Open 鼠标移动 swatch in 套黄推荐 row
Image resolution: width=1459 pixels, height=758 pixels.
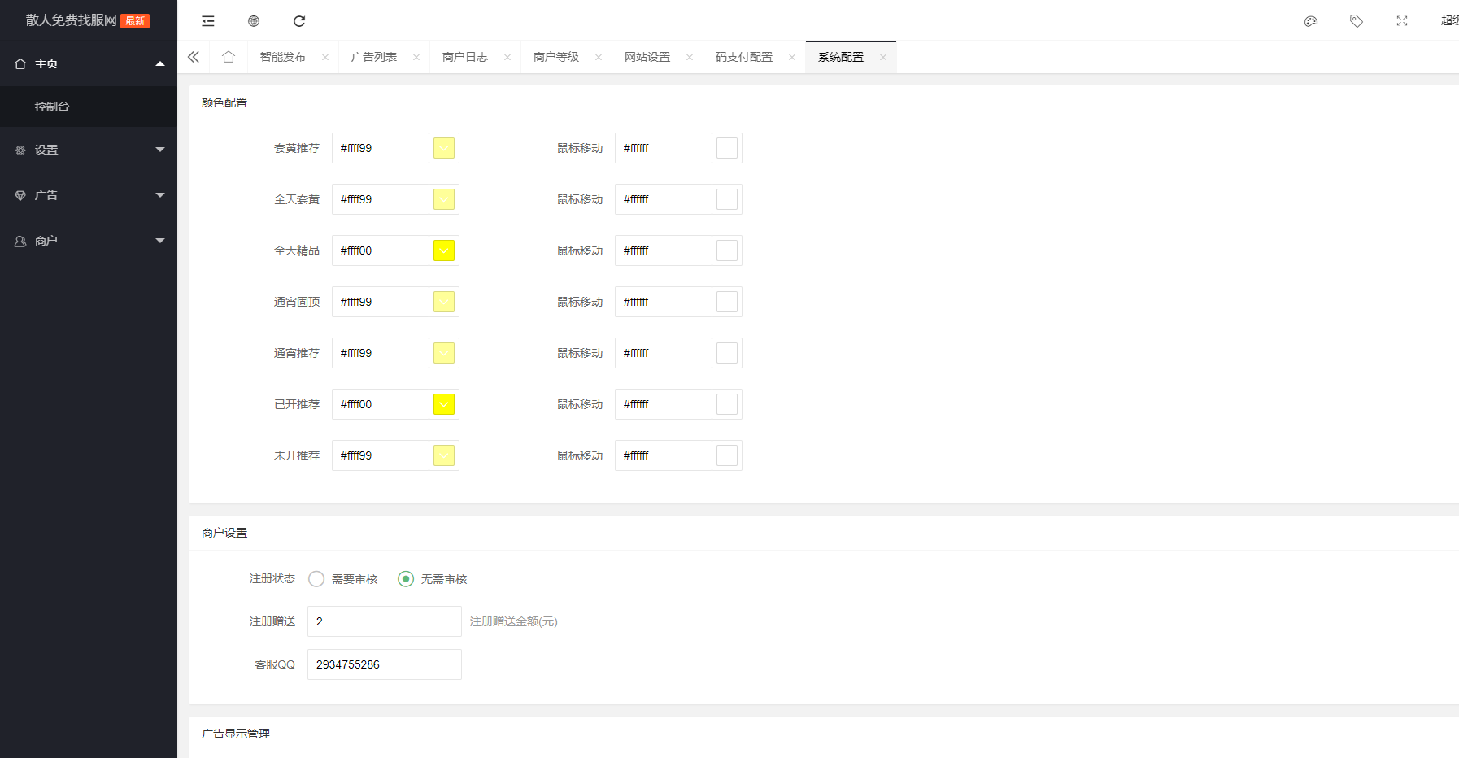[727, 148]
